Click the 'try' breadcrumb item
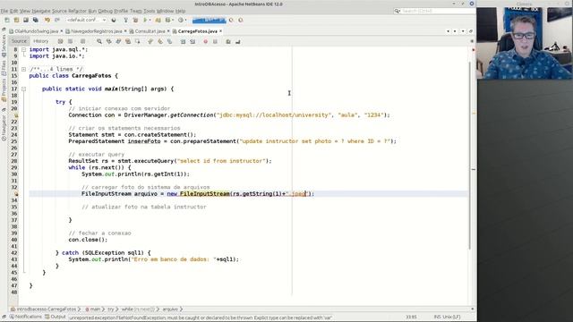Viewport: 573px width, 322px height. 110,309
